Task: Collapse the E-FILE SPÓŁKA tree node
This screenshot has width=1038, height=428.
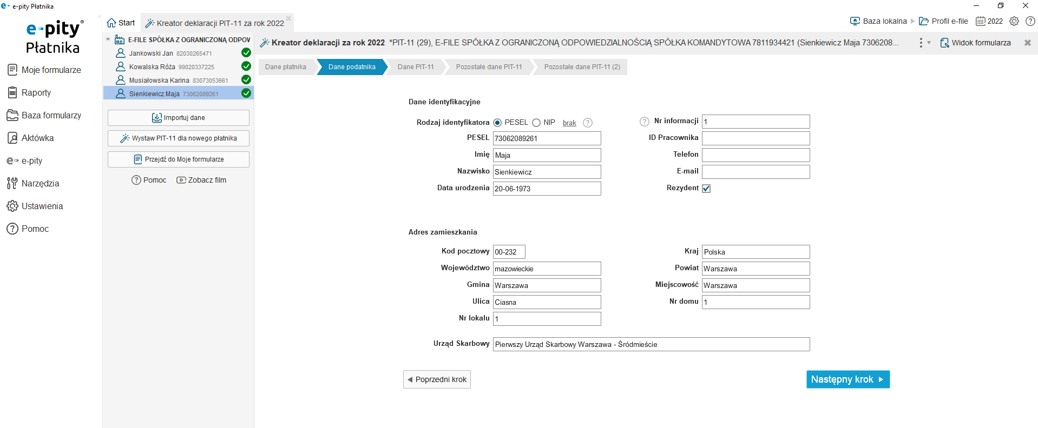Action: [108, 39]
